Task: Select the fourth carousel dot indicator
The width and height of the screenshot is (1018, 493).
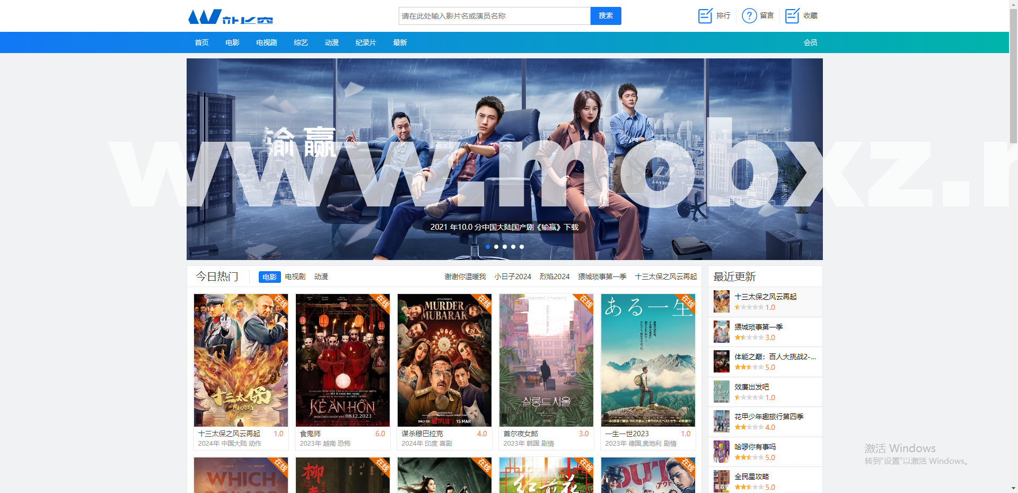Action: tap(513, 247)
